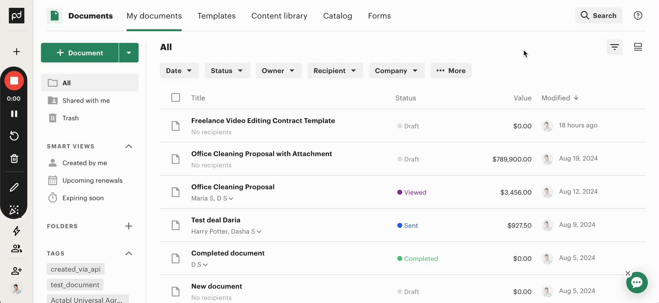
Task: Collapse the Tags section
Action: (129, 253)
